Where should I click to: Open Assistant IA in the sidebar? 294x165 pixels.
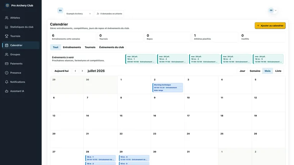[21, 91]
